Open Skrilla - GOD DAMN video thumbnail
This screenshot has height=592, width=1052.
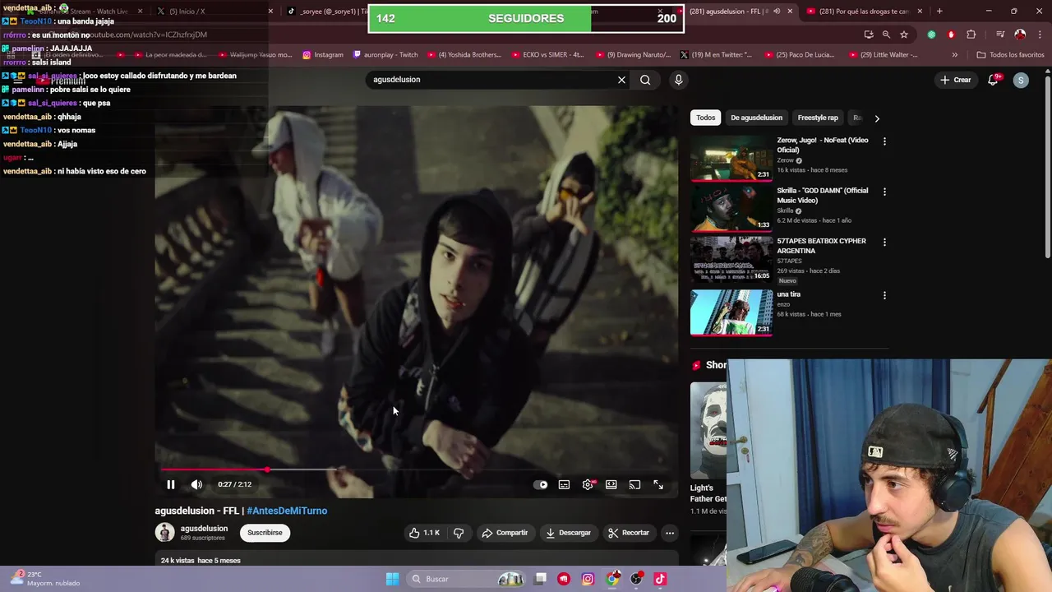click(731, 209)
